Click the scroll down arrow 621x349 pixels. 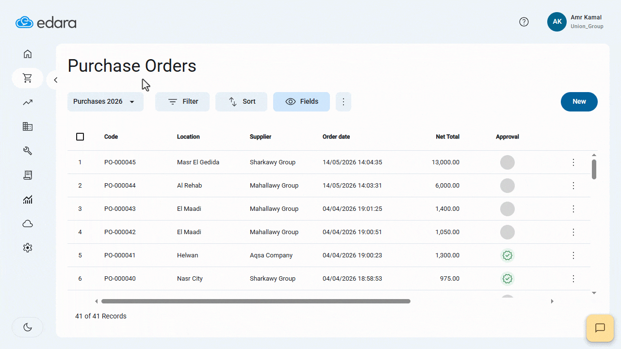(594, 293)
